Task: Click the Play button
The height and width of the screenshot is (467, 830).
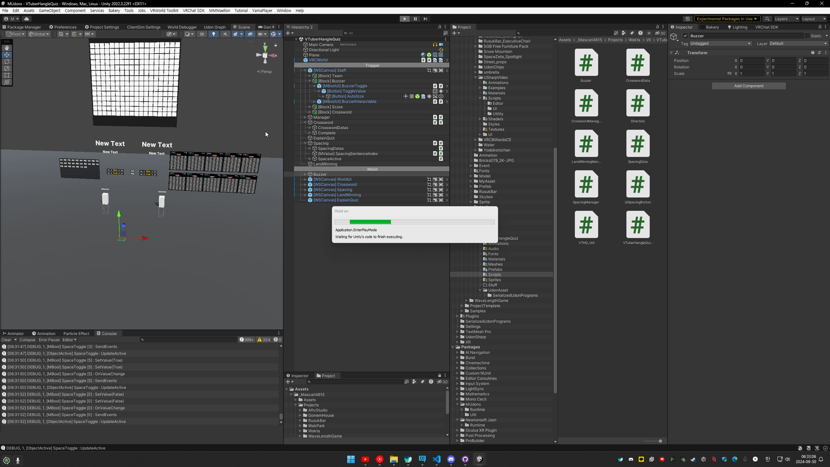Action: (x=405, y=19)
